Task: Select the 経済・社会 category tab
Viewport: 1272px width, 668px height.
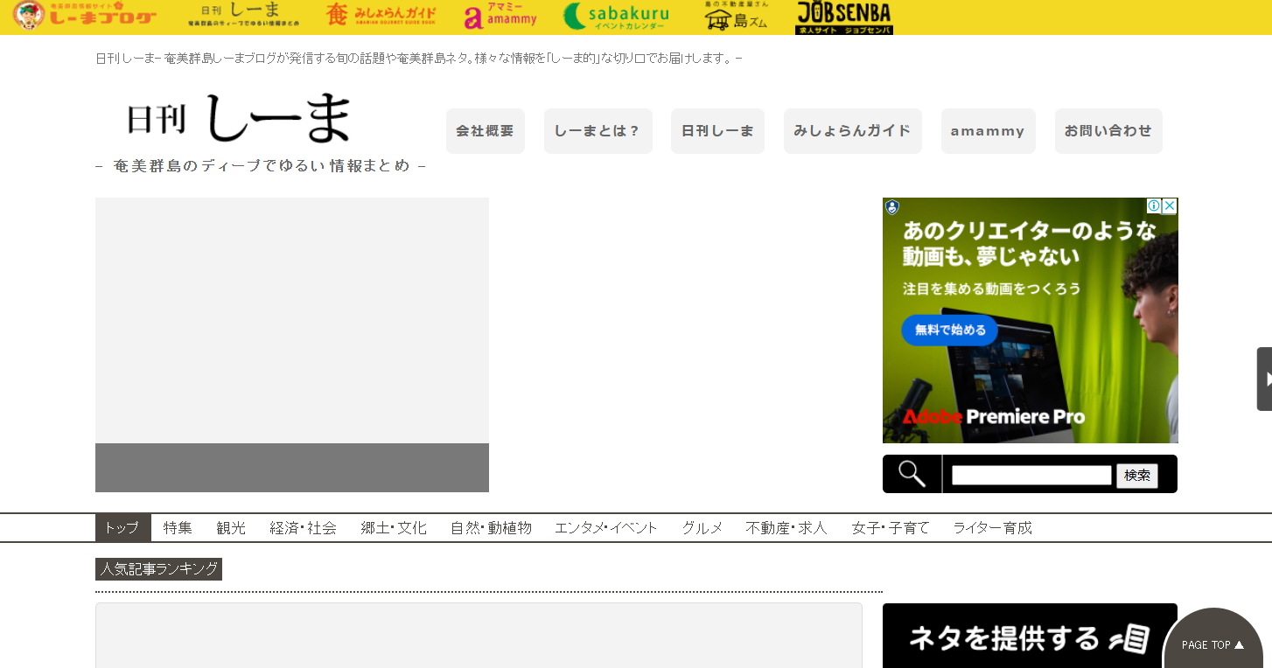Action: point(304,528)
